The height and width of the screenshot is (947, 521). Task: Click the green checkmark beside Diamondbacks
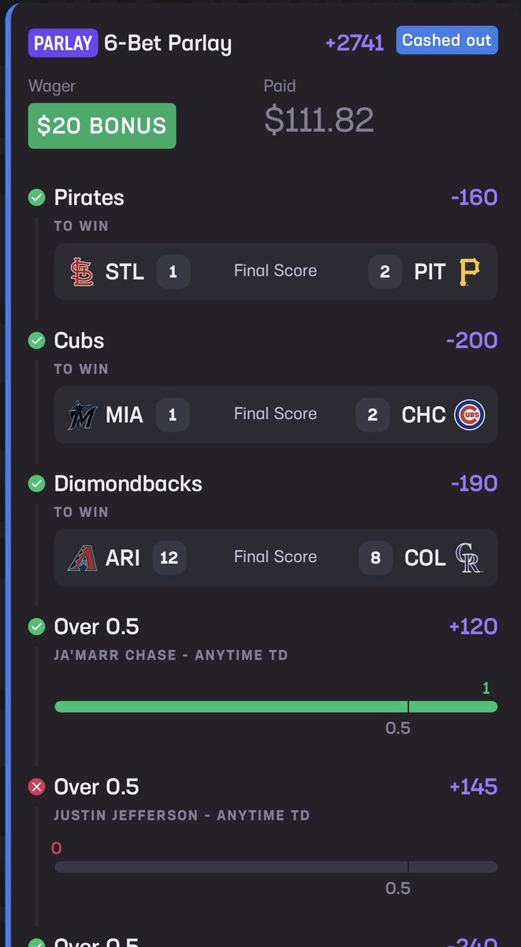[x=36, y=484]
